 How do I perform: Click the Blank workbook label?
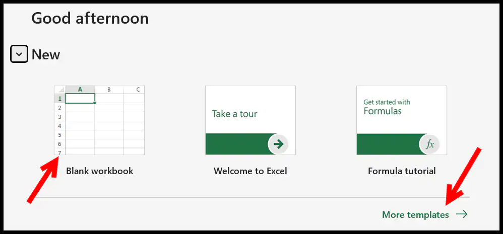[x=99, y=171]
